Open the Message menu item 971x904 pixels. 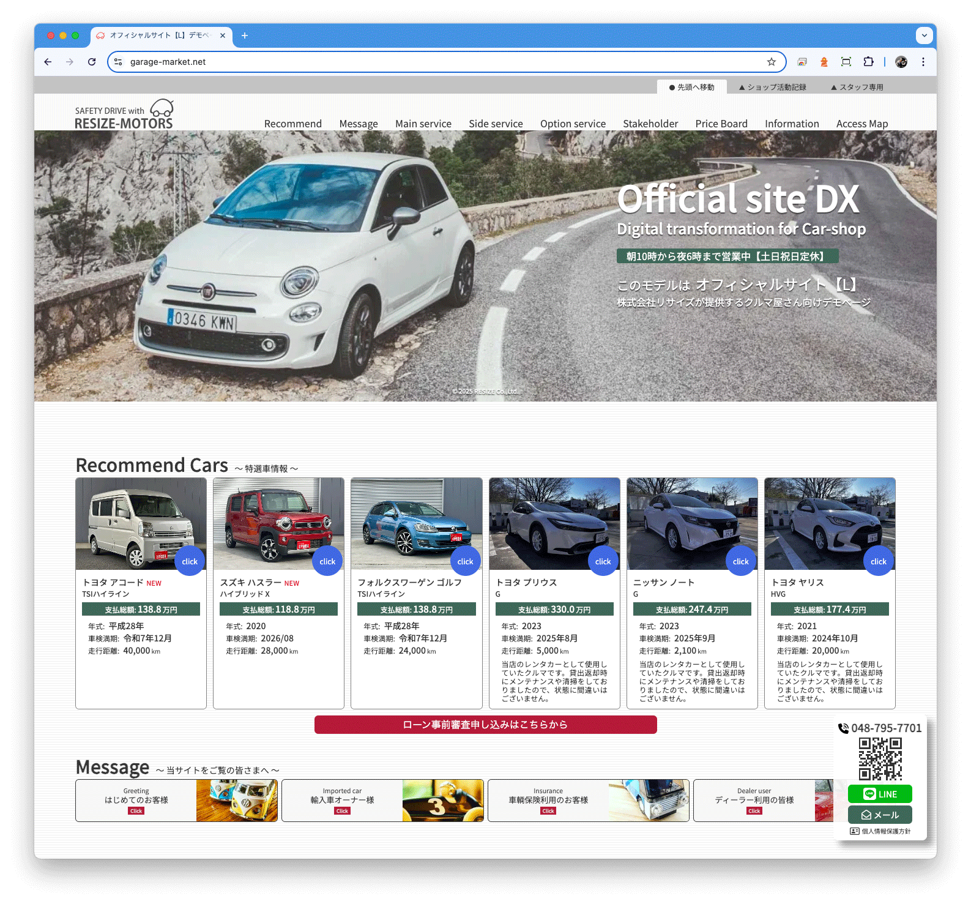coord(359,124)
